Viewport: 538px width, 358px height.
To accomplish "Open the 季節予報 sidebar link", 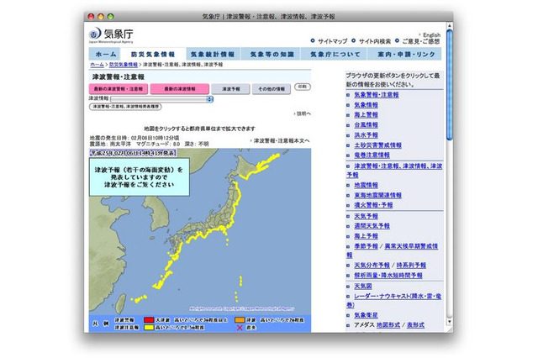I will tap(366, 246).
